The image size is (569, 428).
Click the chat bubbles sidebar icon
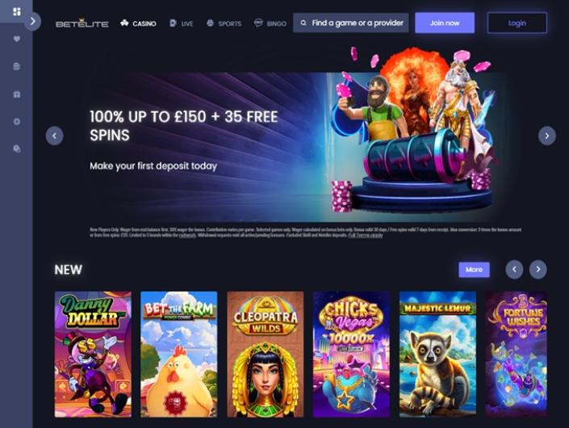click(17, 149)
